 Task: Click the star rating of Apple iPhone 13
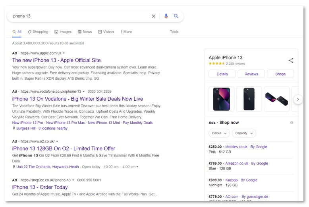point(216,64)
